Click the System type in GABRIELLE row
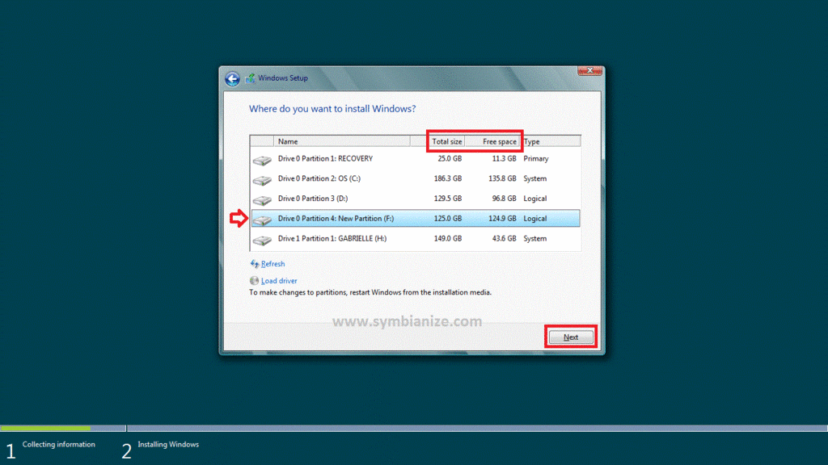 pyautogui.click(x=535, y=239)
